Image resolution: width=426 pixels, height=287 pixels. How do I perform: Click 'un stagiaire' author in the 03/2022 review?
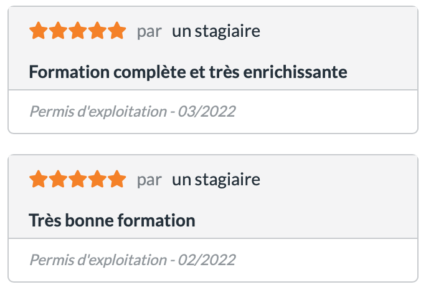tap(215, 31)
